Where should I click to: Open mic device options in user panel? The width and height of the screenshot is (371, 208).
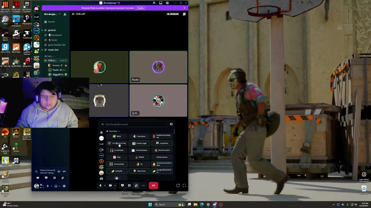coord(51,186)
